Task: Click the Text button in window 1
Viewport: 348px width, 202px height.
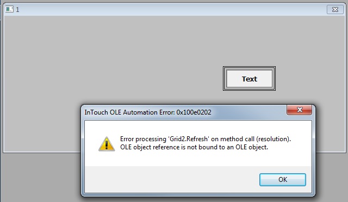Action: 249,79
